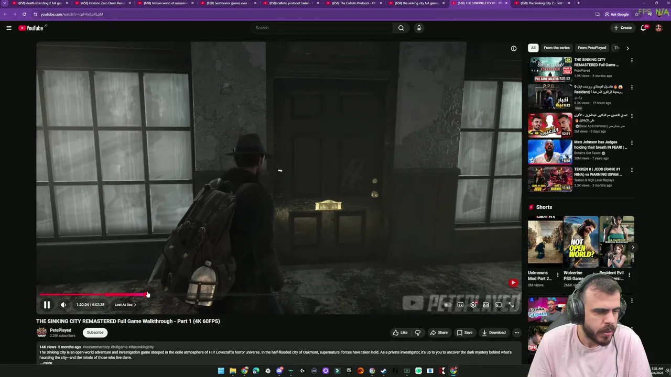671x377 pixels.
Task: Reload the page in the browser
Action: pyautogui.click(x=24, y=14)
